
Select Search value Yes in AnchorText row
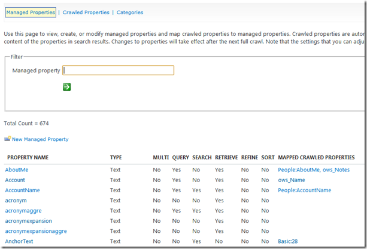[196, 241]
